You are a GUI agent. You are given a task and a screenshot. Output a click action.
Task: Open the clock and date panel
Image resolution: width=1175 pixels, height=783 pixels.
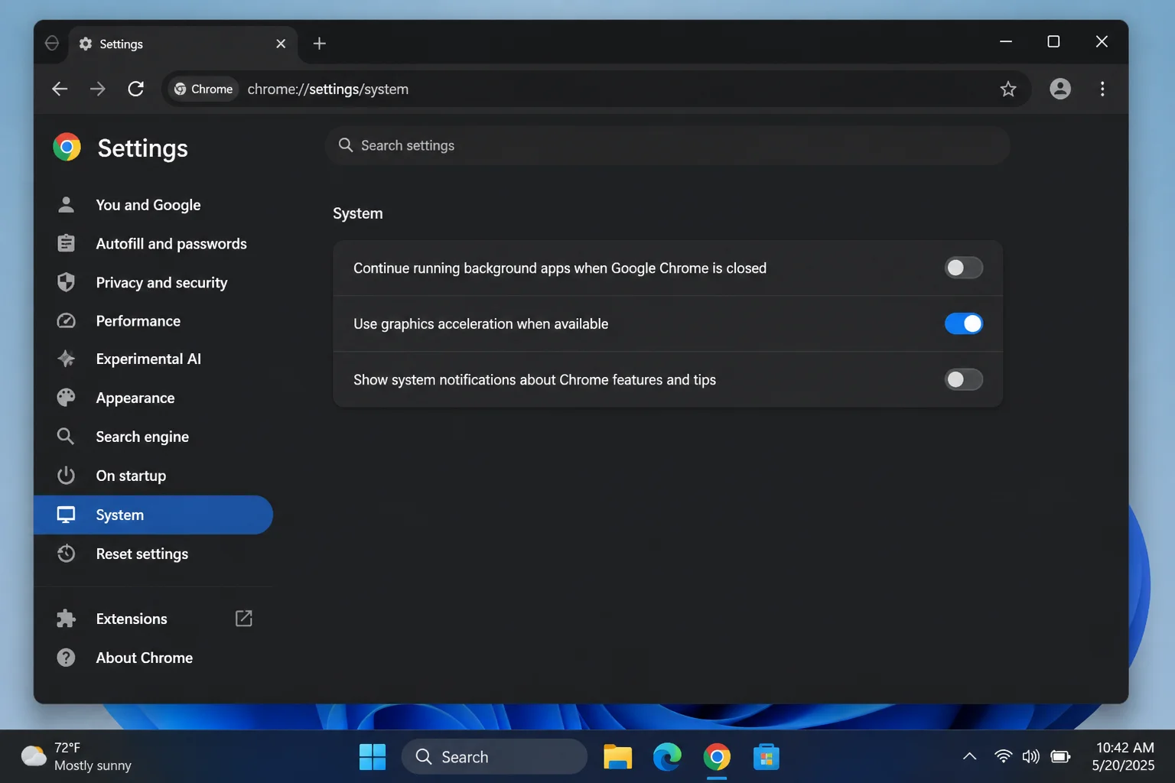pos(1124,756)
